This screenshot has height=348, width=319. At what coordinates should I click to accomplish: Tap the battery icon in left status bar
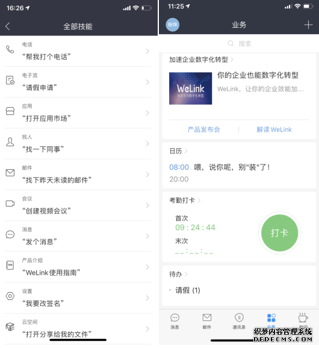pyautogui.click(x=146, y=8)
